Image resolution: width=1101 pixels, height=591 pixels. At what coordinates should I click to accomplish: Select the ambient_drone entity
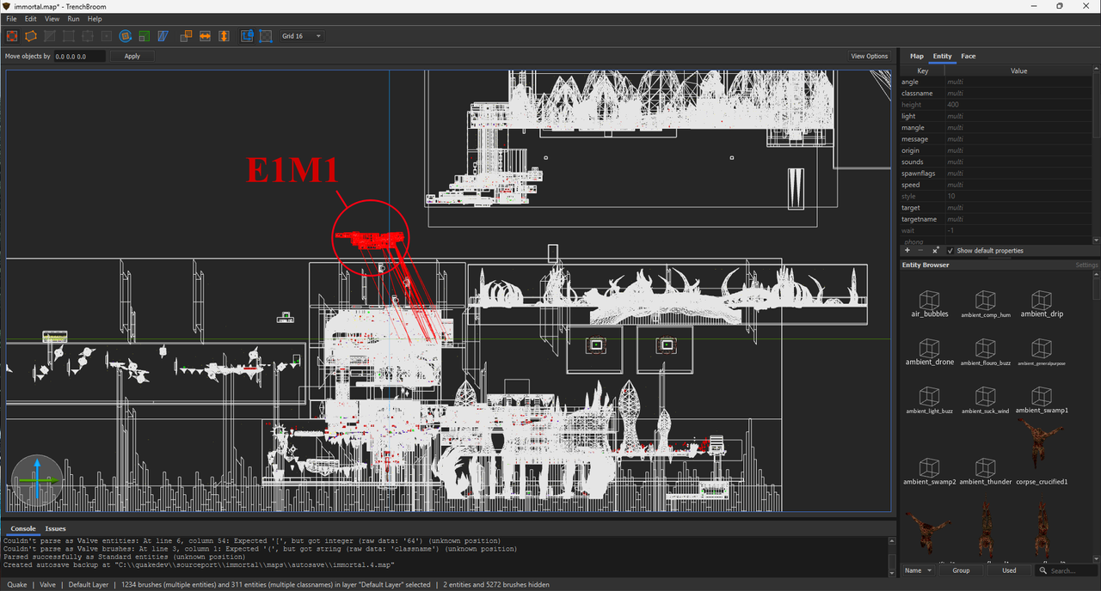coord(929,352)
